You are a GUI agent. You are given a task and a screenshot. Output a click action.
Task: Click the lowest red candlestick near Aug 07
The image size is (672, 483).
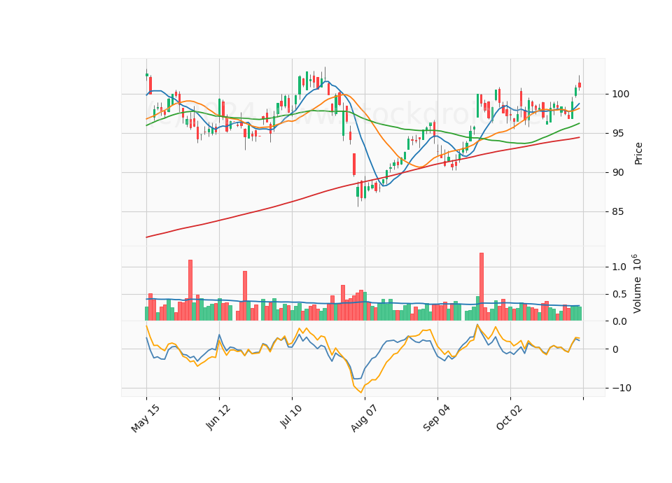tap(362, 190)
